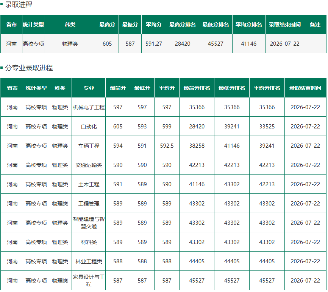Click the 41146 average rank in summary table

tap(248, 43)
